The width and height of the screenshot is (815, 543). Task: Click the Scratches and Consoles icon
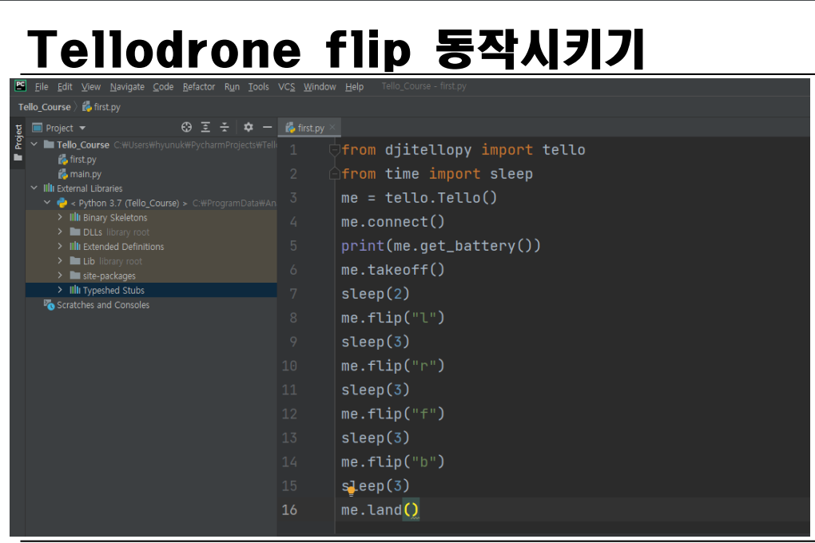(50, 305)
